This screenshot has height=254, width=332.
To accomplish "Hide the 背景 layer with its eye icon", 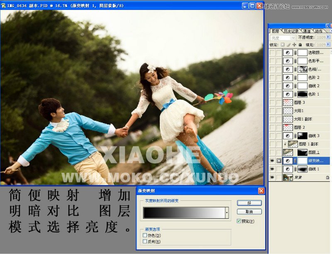I will click(272, 177).
